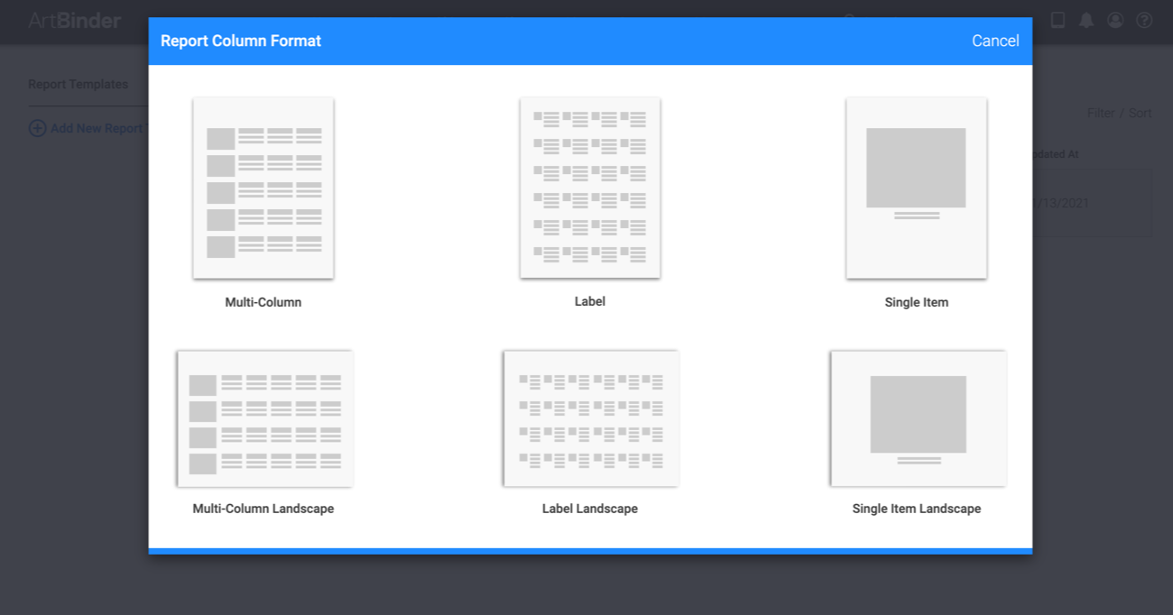The height and width of the screenshot is (615, 1173).
Task: Select the Multi-Column portrait format thumbnail
Action: (263, 188)
